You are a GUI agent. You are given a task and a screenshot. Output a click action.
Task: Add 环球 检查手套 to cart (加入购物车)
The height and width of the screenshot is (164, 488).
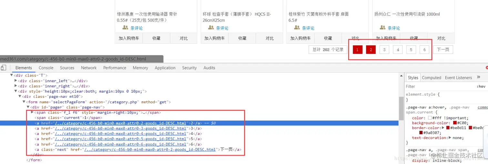(215, 38)
